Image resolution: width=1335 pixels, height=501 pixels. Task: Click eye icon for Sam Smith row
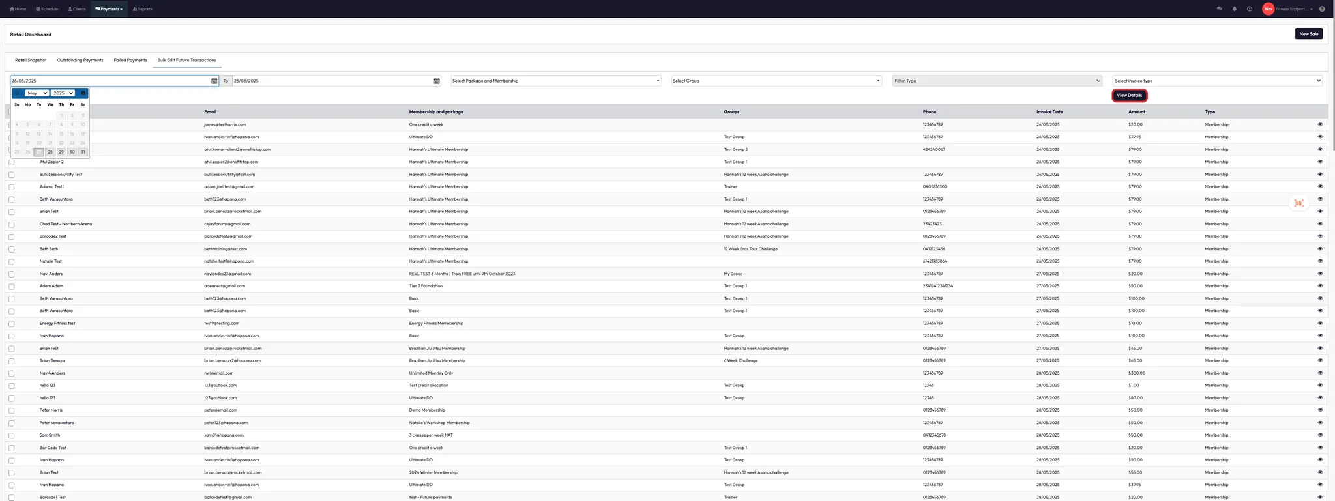coord(1320,435)
